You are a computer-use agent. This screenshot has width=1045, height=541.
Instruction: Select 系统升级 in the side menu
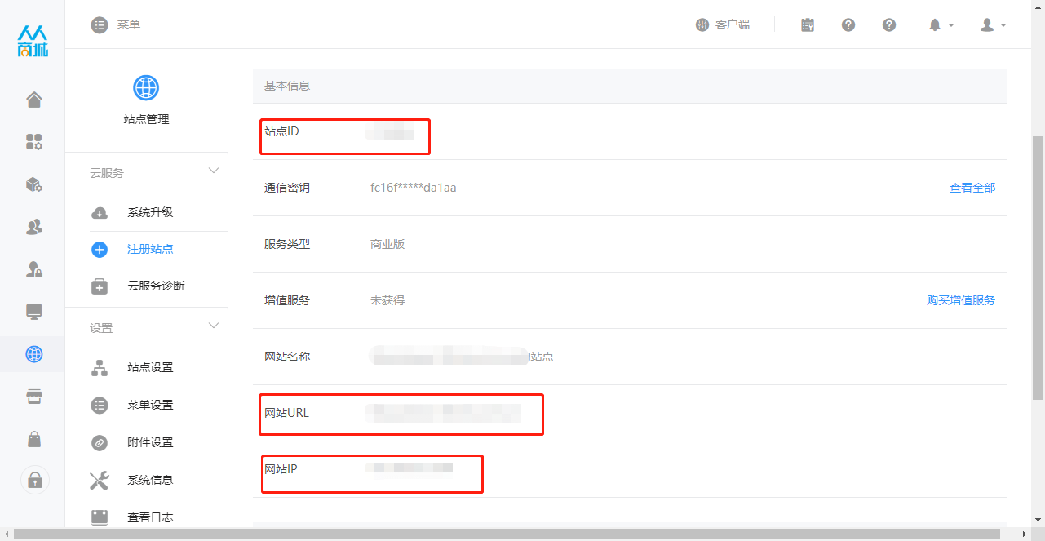tap(150, 212)
